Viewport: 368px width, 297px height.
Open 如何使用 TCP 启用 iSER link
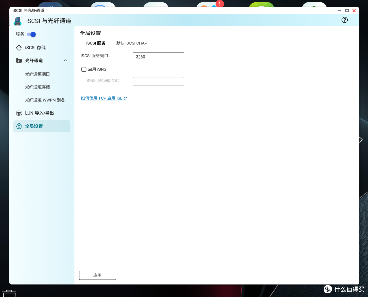tap(104, 98)
